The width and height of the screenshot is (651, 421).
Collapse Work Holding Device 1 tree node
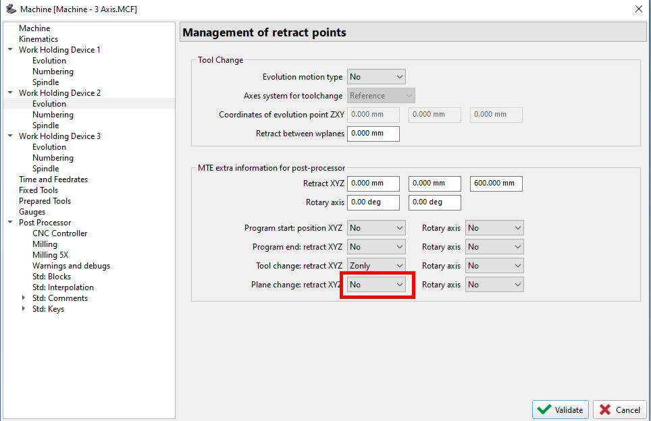[10, 49]
